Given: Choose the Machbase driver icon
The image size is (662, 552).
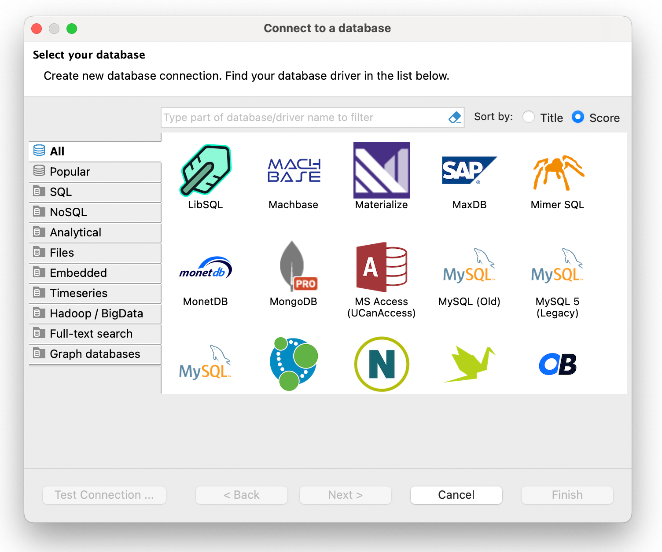Looking at the screenshot, I should pos(294,170).
